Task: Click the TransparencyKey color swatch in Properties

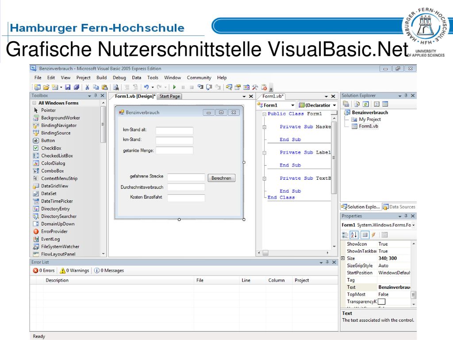Action: 381,301
